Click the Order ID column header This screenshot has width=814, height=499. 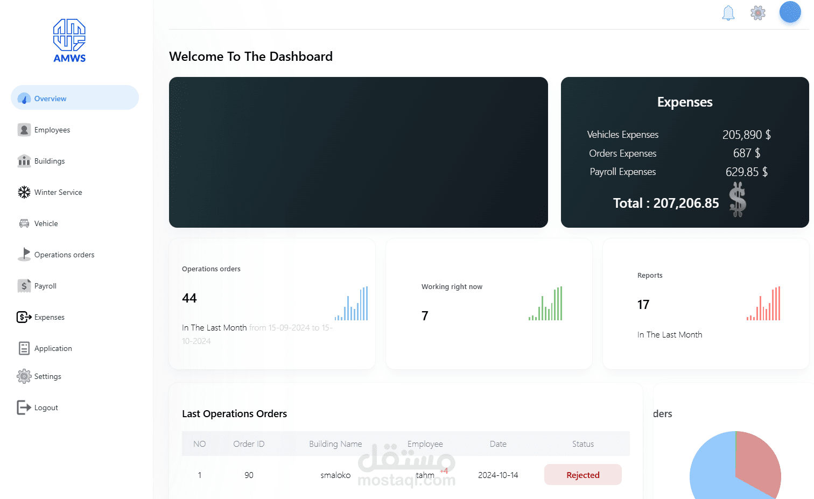(x=249, y=444)
